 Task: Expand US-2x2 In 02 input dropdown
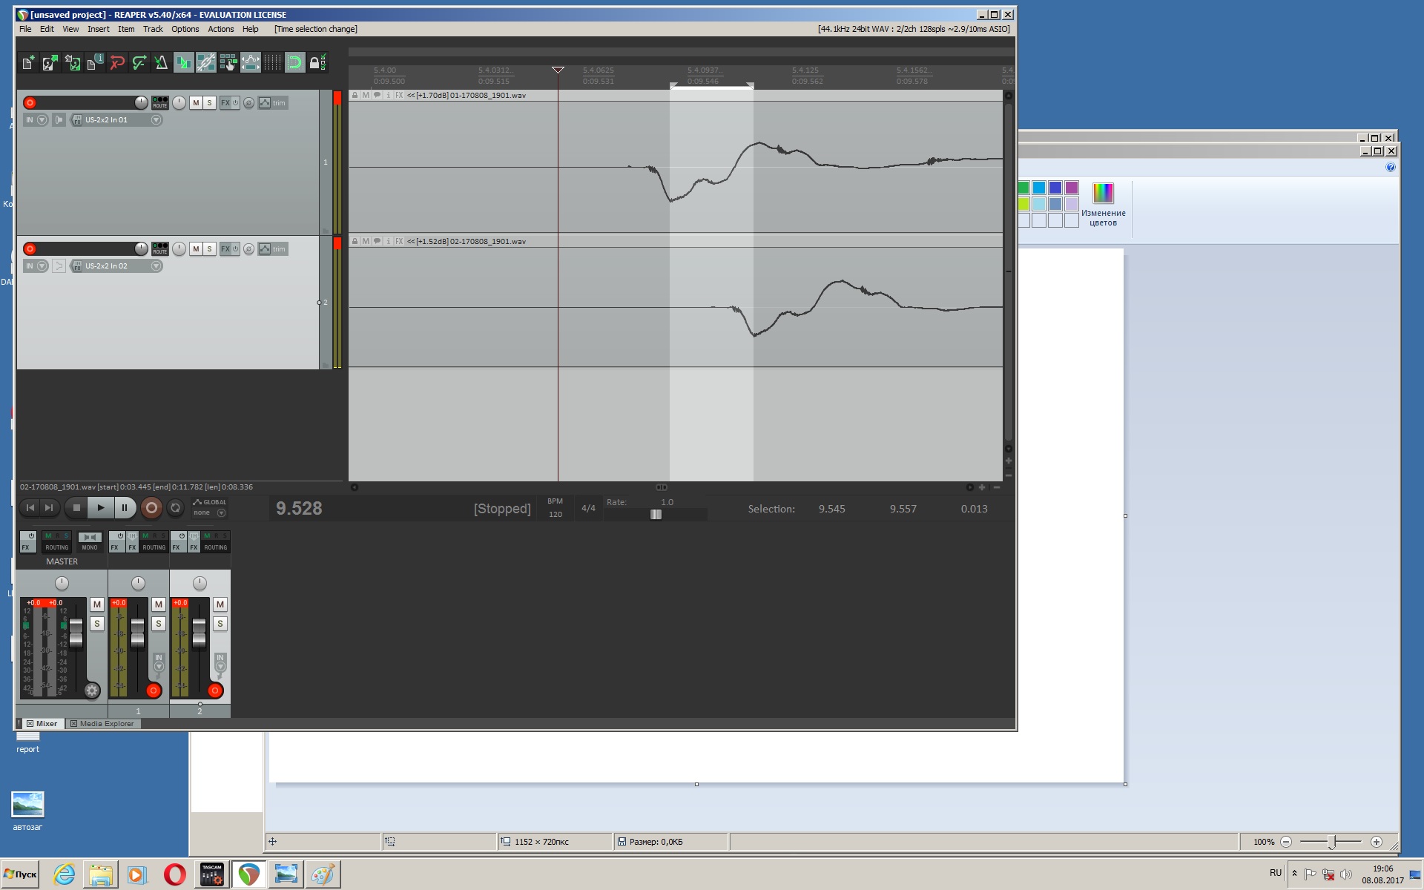click(156, 266)
